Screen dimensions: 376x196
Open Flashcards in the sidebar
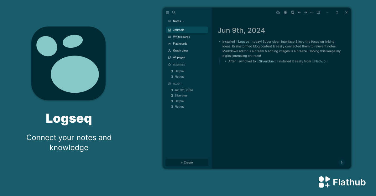tap(180, 43)
